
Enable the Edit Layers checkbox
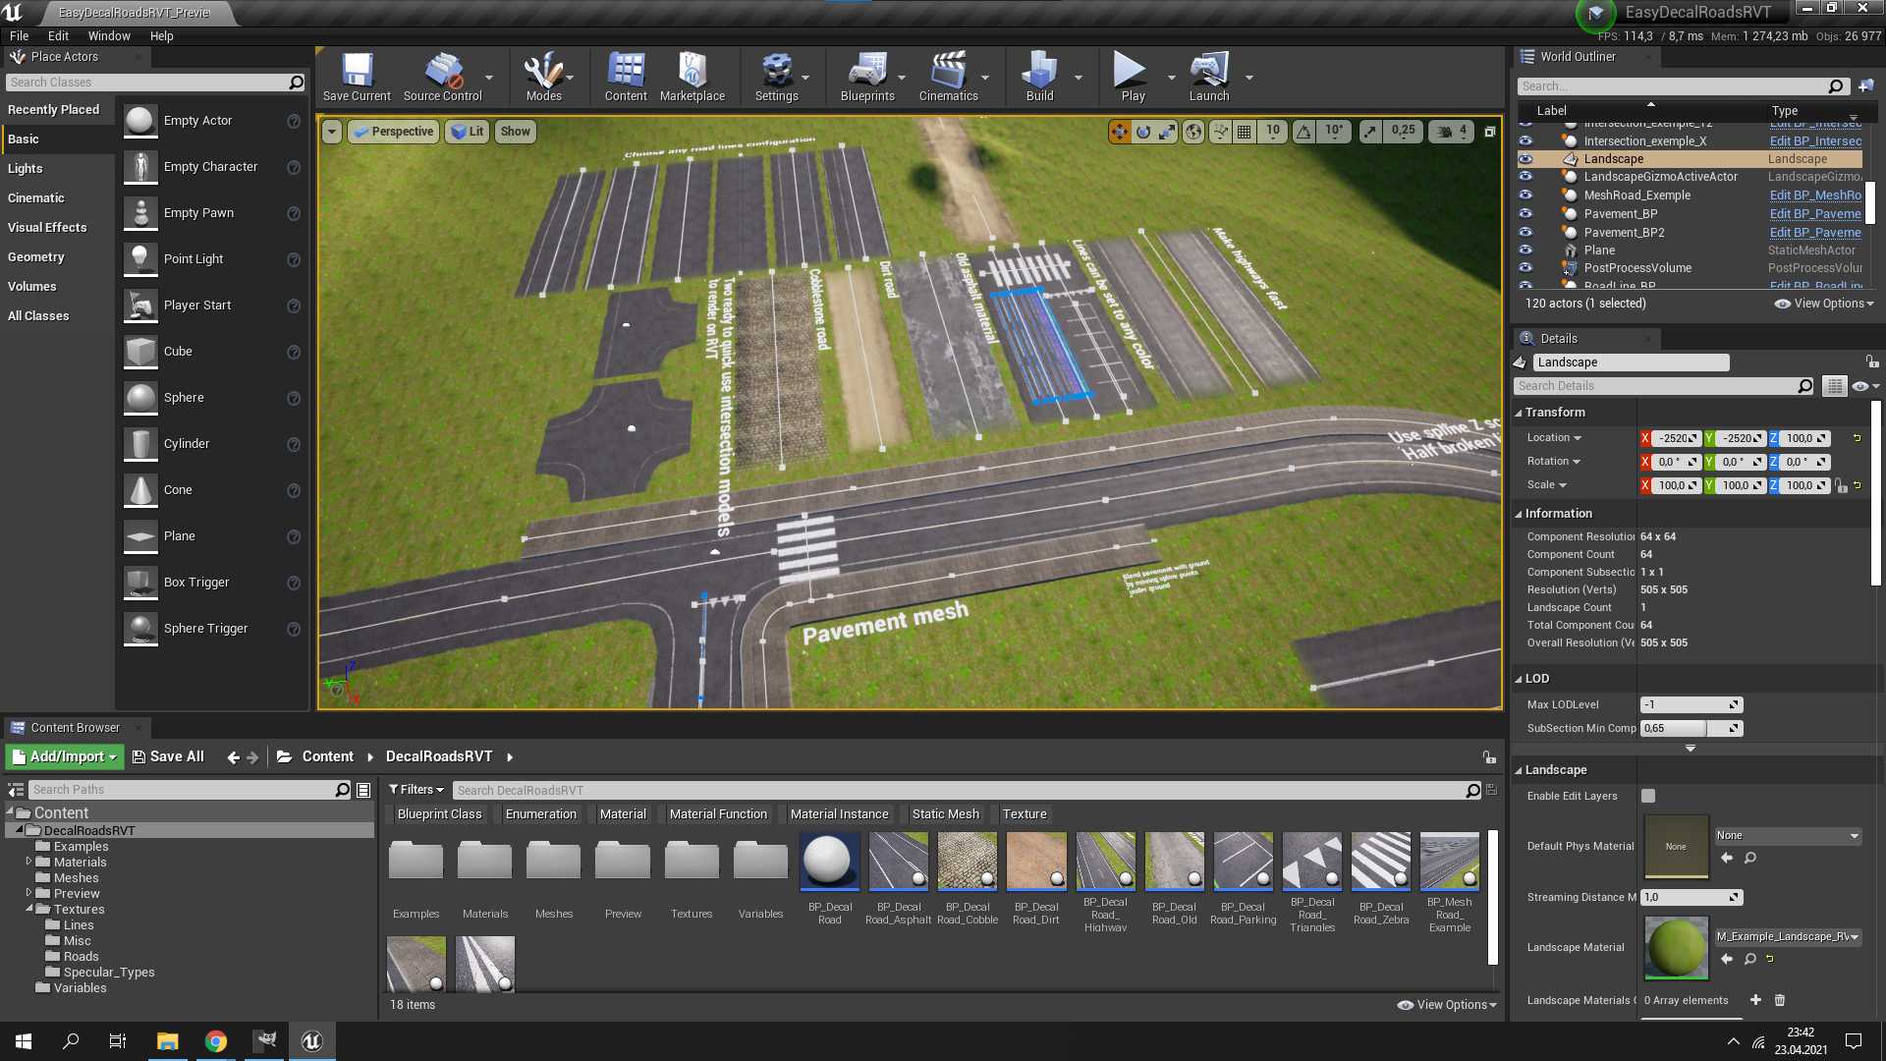coord(1648,796)
